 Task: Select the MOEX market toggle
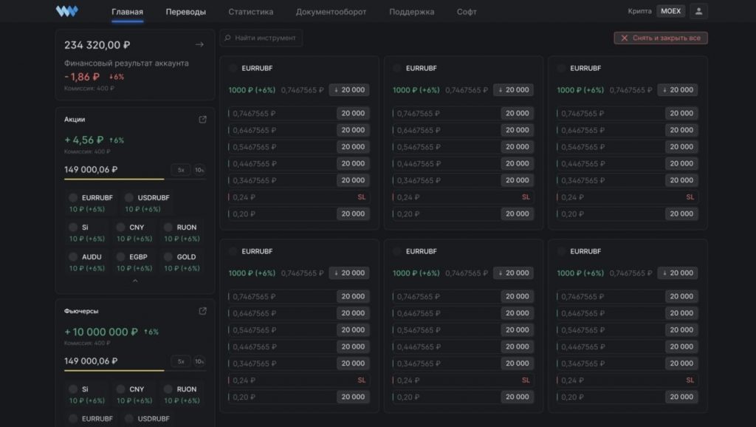[x=670, y=12]
